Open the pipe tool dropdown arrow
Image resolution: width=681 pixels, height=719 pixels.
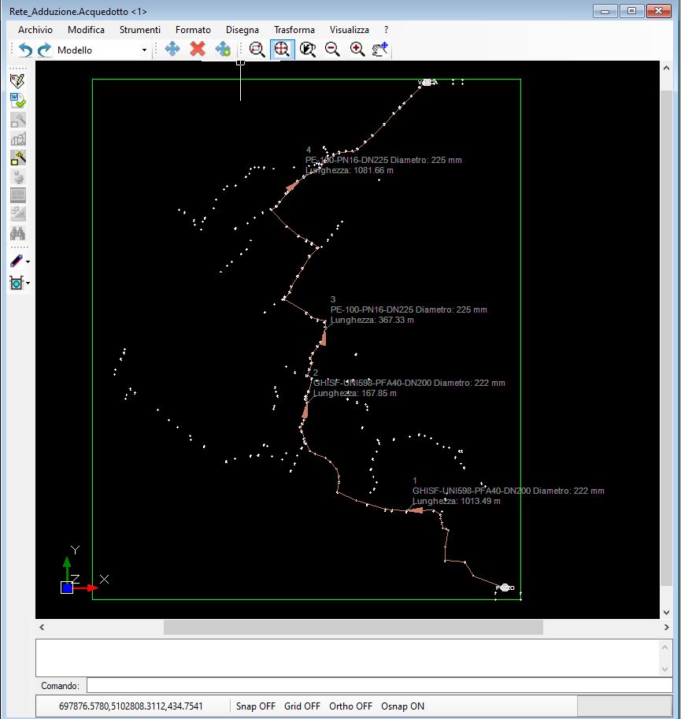tap(28, 261)
